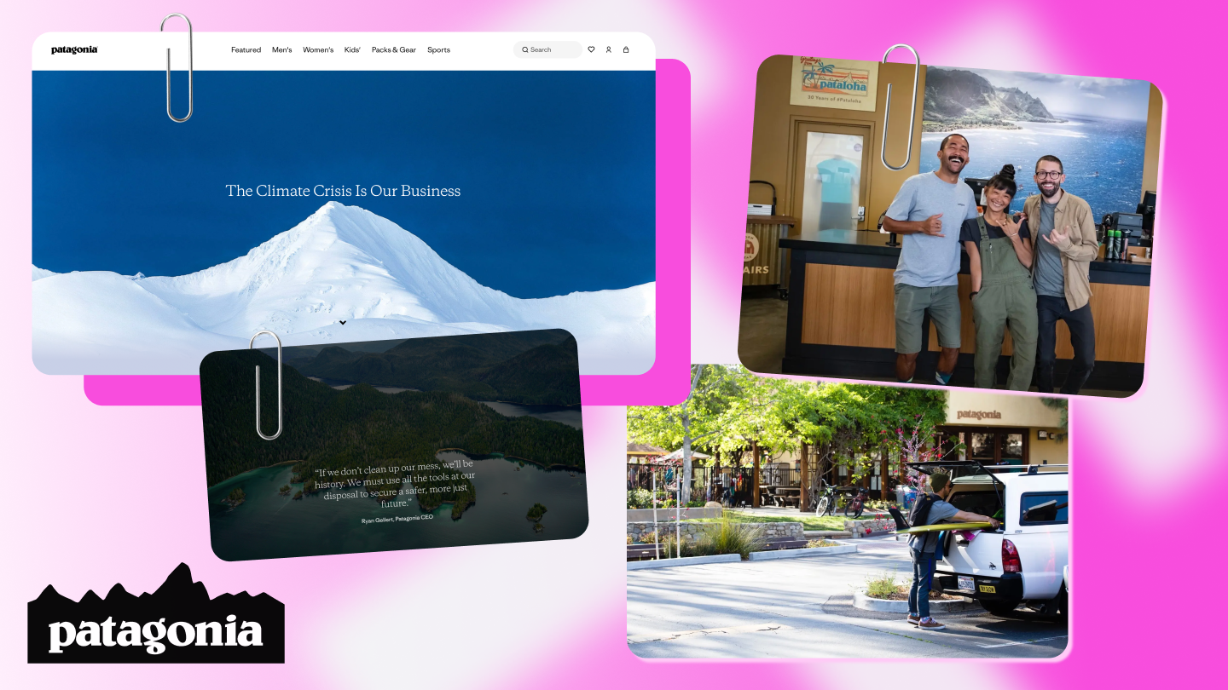
Task: Open the Women's category menu
Action: 318,49
